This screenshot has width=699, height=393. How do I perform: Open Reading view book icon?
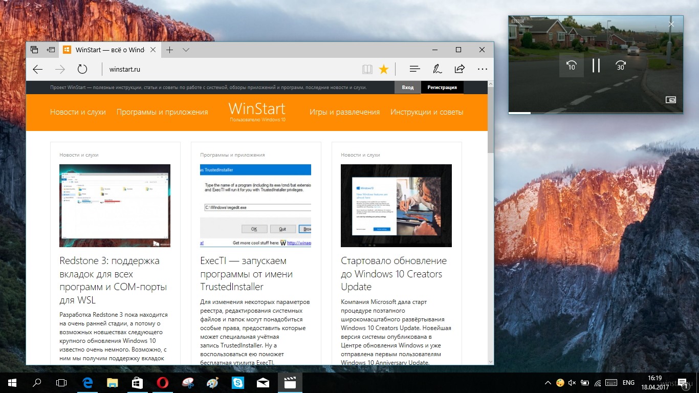[x=367, y=69]
